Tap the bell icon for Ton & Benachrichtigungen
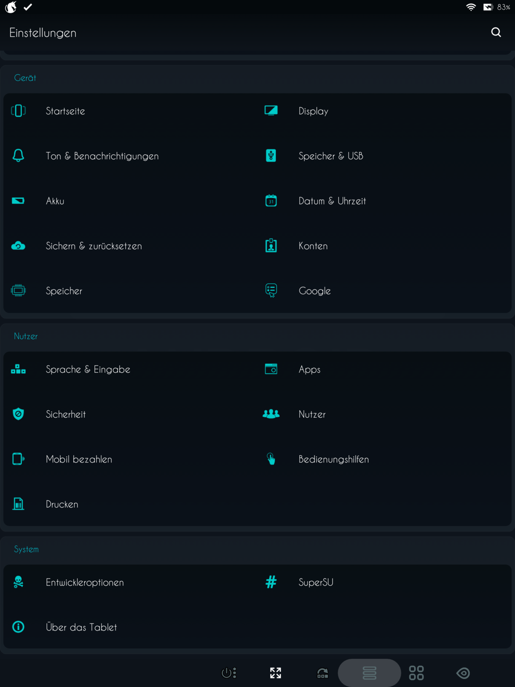 [18, 155]
